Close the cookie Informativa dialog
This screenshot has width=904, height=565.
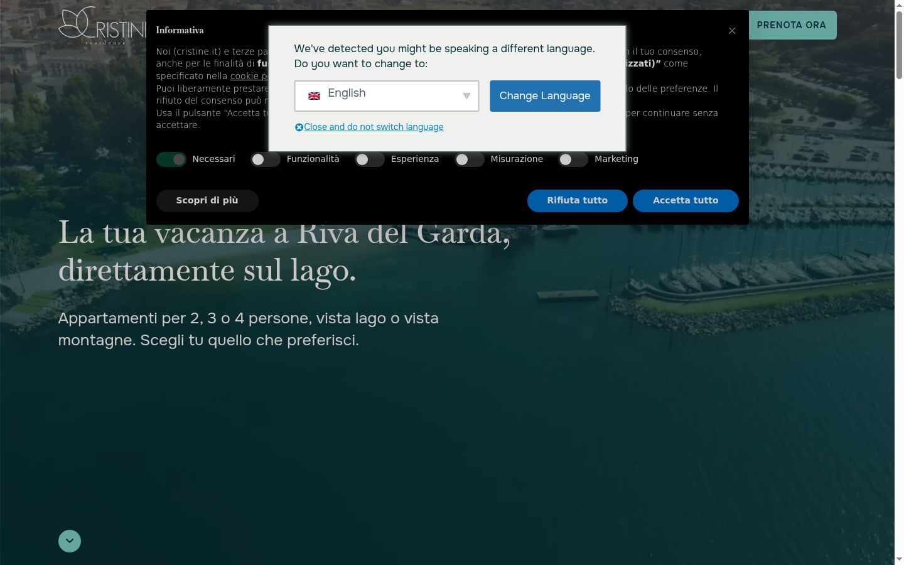732,31
